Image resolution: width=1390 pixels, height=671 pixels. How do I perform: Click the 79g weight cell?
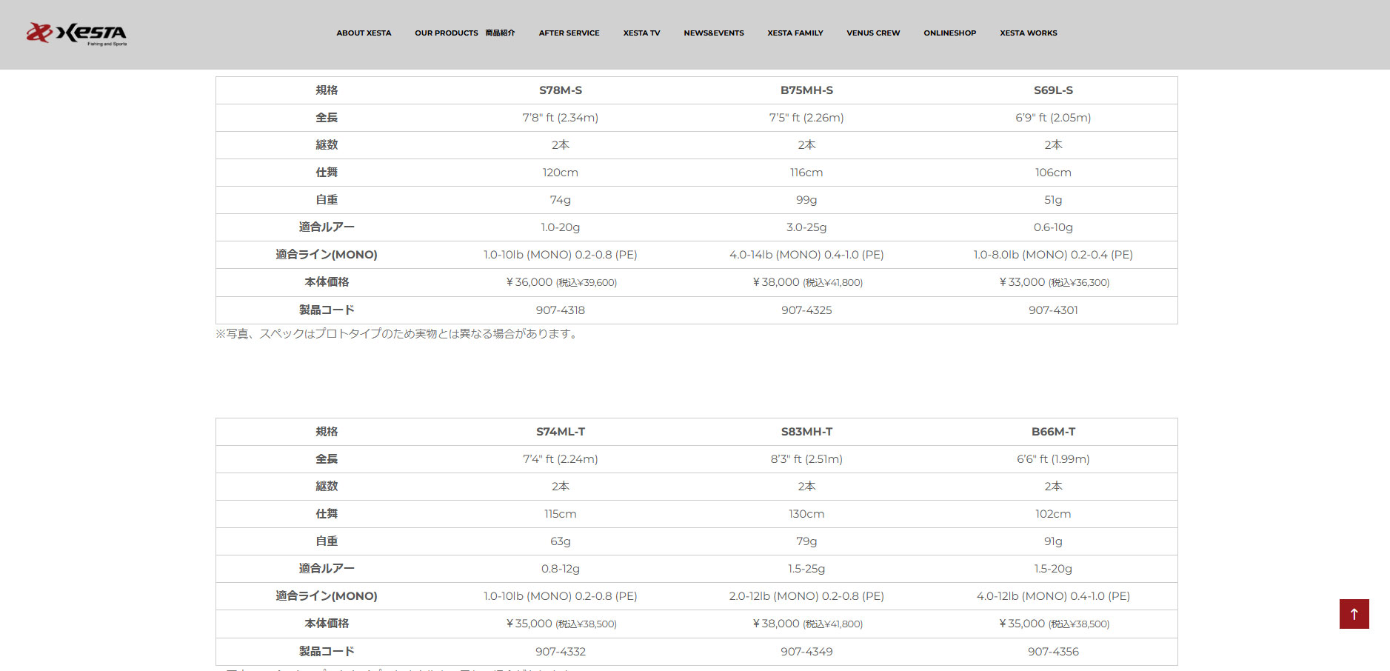pos(806,541)
